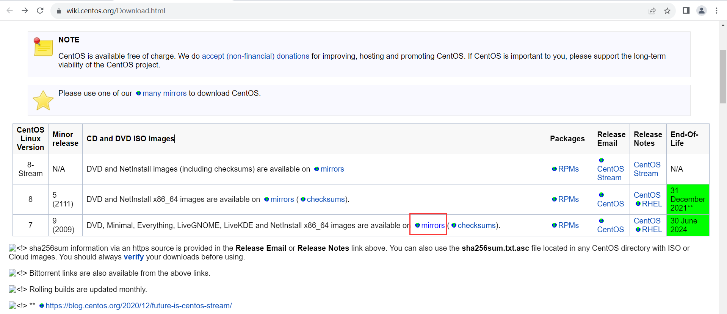The width and height of the screenshot is (727, 314).
Task: Click the 'Bittorrent links are also available' text
Action: pyautogui.click(x=120, y=273)
